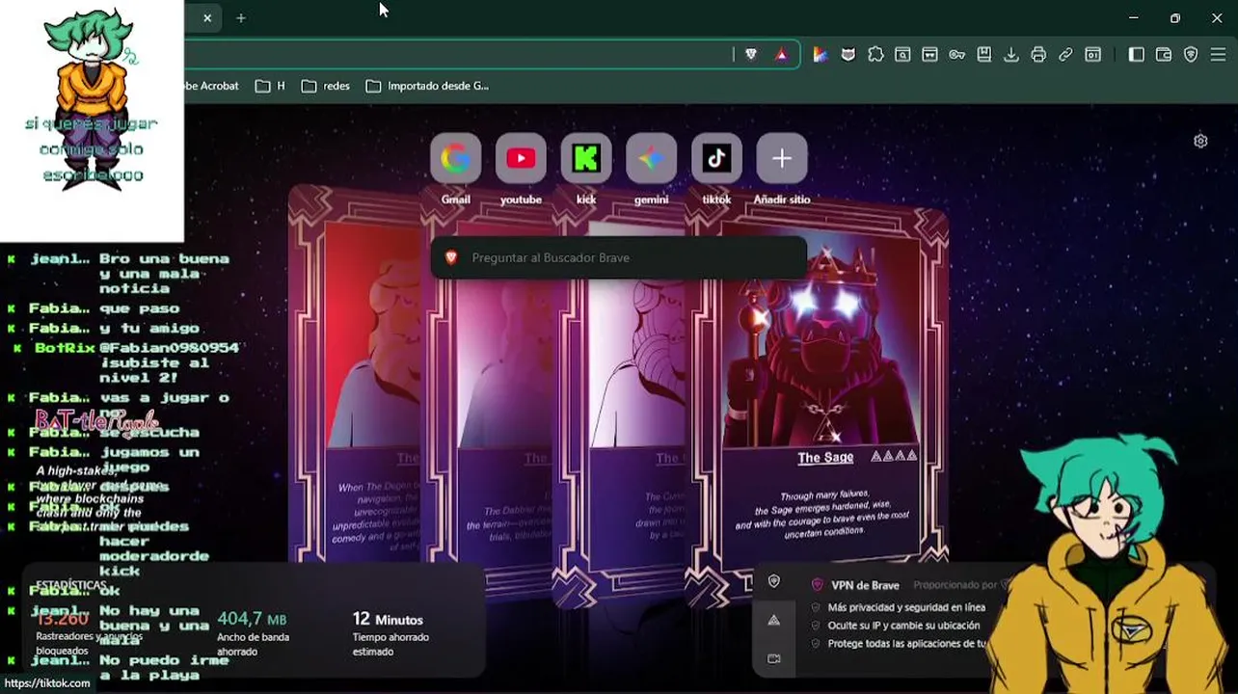Screen dimensions: 1238x694
Task: Open the downloads arrow icon
Action: [x=1011, y=55]
